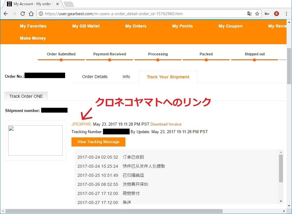Click the site info icon in address bar
Screen dimensions: 292x214
click(41, 14)
